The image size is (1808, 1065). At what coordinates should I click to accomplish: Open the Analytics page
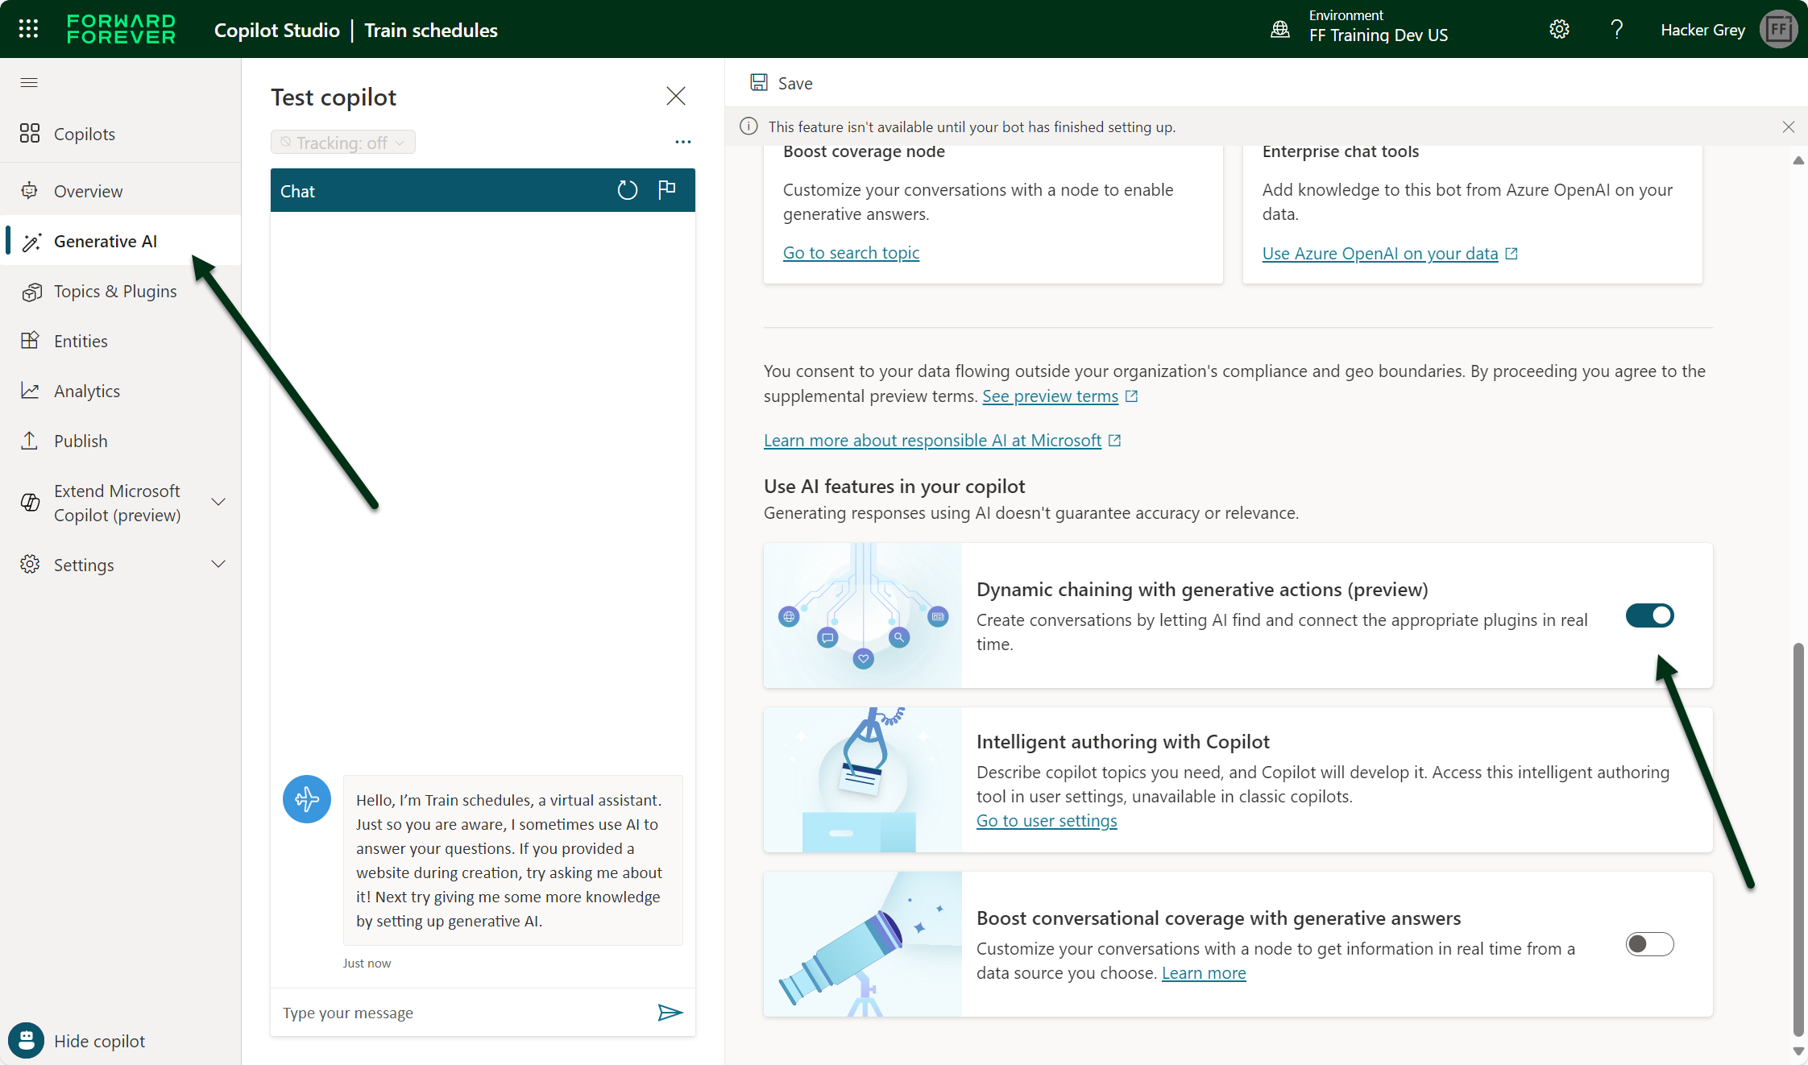[86, 392]
